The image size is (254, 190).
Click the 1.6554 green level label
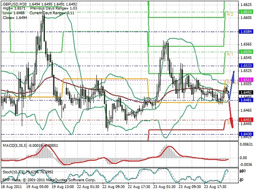click(246, 52)
